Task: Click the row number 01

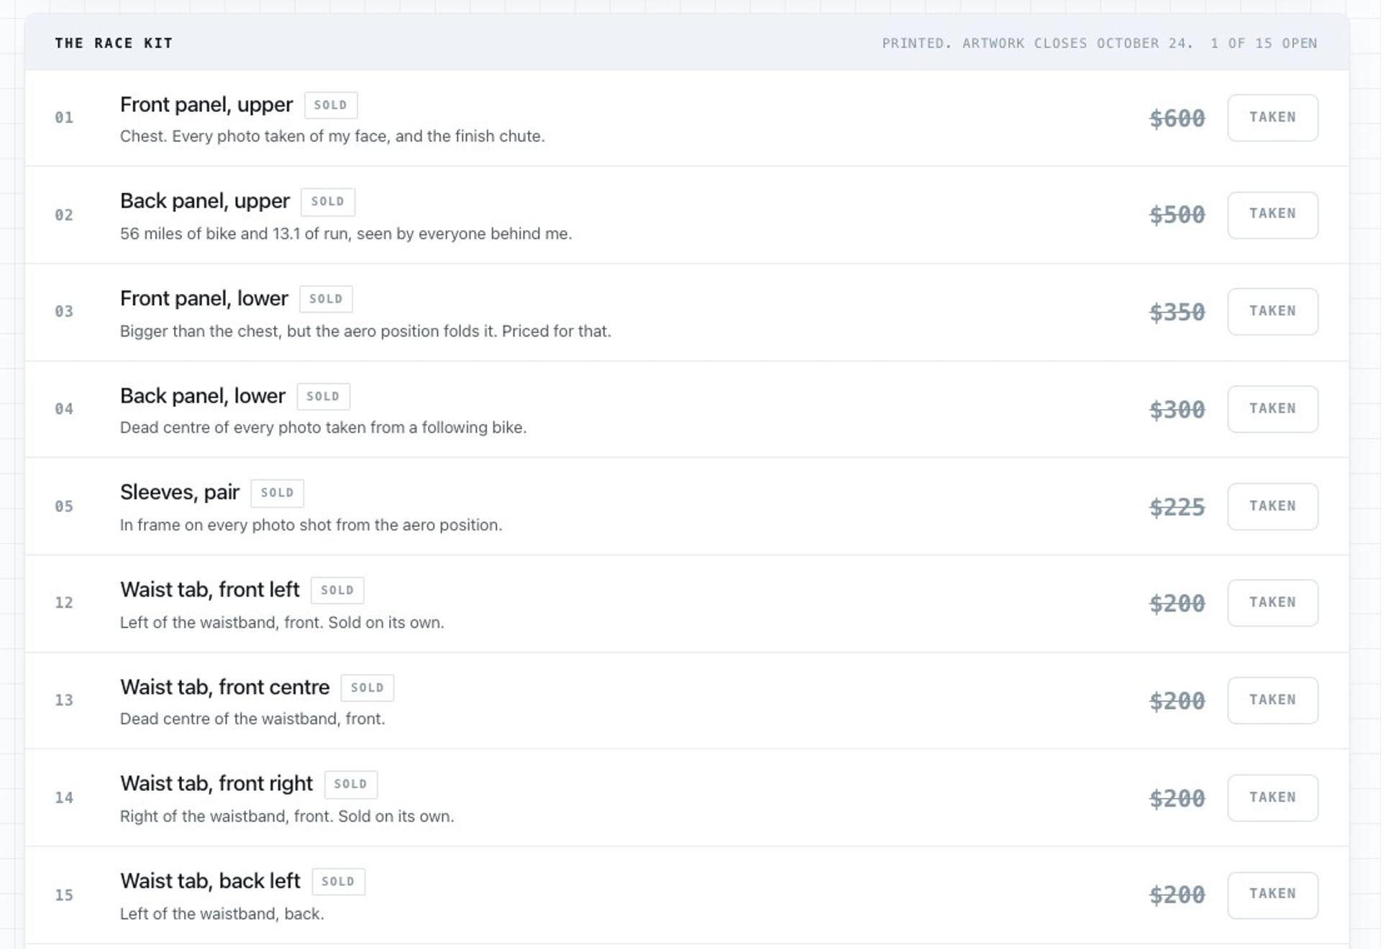Action: tap(64, 118)
